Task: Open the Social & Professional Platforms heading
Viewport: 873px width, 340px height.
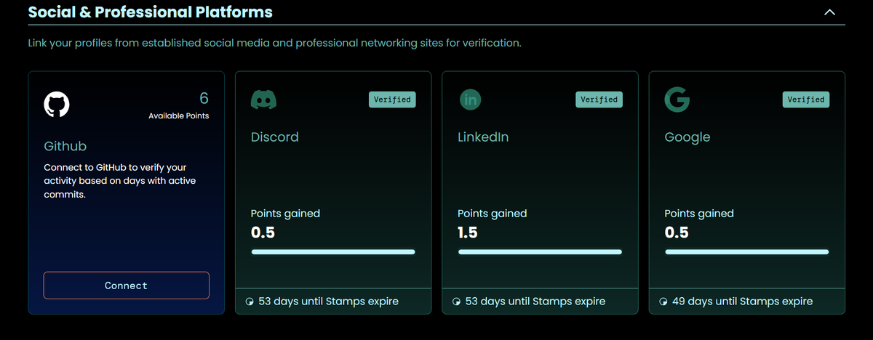Action: pos(150,12)
